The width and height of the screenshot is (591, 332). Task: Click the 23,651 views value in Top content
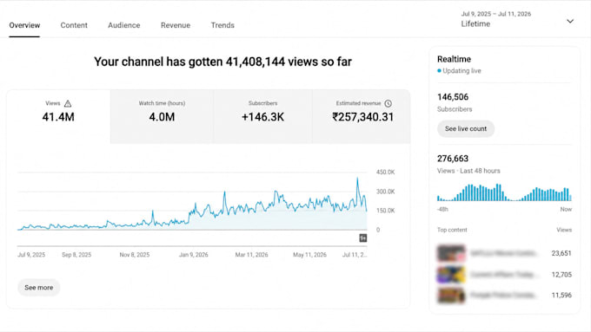[x=561, y=253]
